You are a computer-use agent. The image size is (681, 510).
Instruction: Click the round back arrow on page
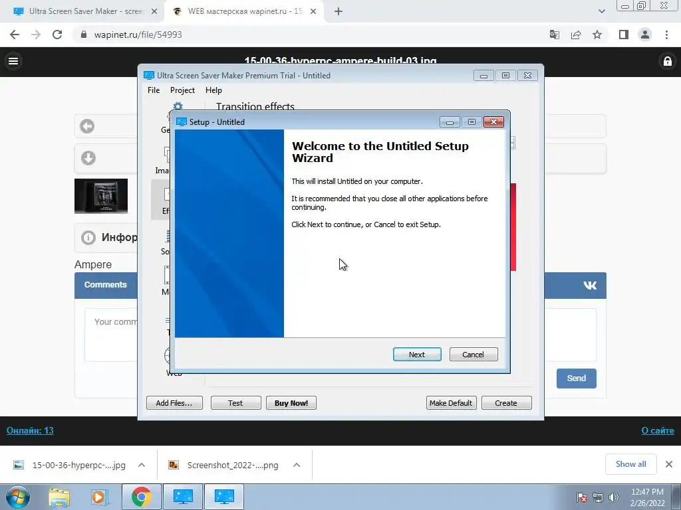pyautogui.click(x=87, y=126)
